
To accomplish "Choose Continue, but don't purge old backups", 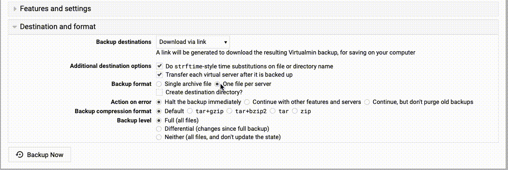I will click(367, 102).
